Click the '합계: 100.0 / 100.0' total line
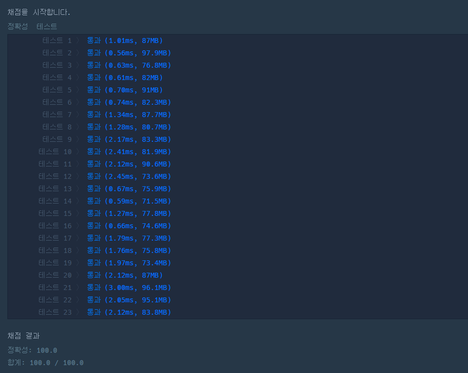 (46, 363)
